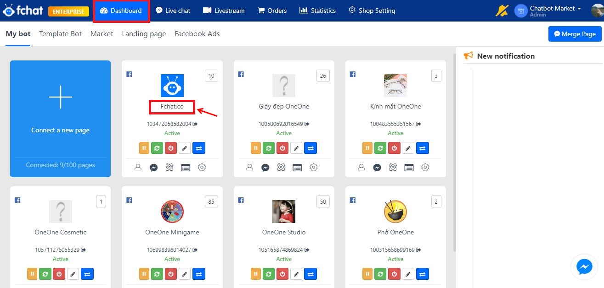This screenshot has width=604, height=288.
Task: Open the Landing page tab
Action: coord(144,34)
